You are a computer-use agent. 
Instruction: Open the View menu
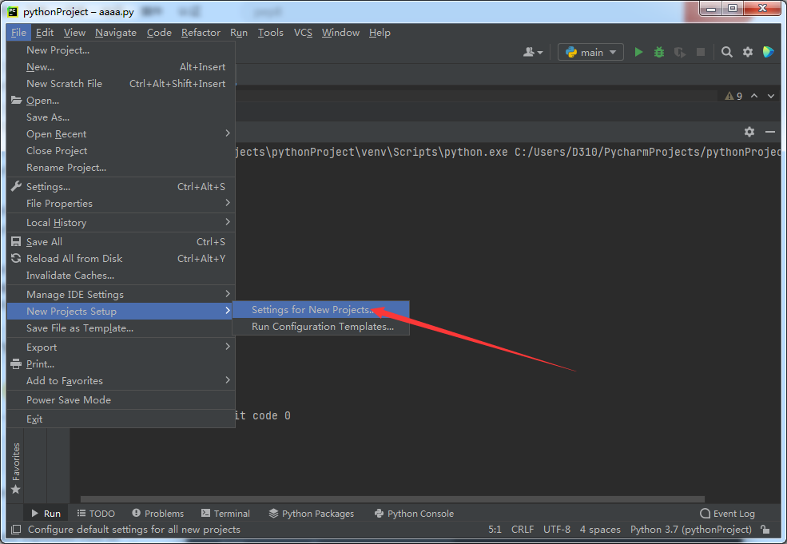[74, 33]
